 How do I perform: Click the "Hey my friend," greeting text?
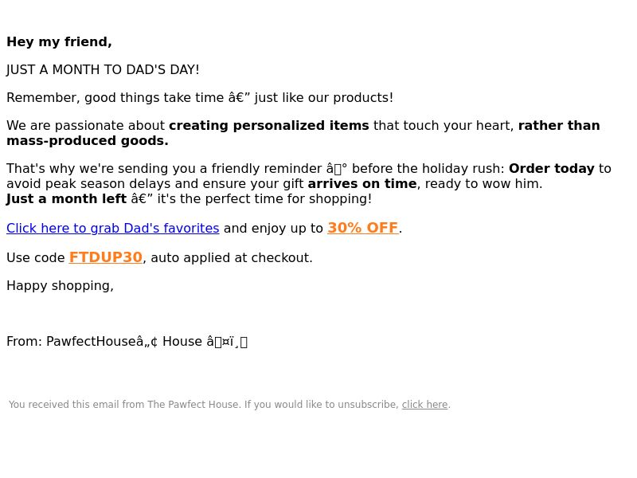[59, 42]
